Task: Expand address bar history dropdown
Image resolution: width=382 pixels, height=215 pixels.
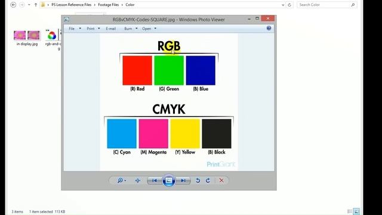Action: 282,5
